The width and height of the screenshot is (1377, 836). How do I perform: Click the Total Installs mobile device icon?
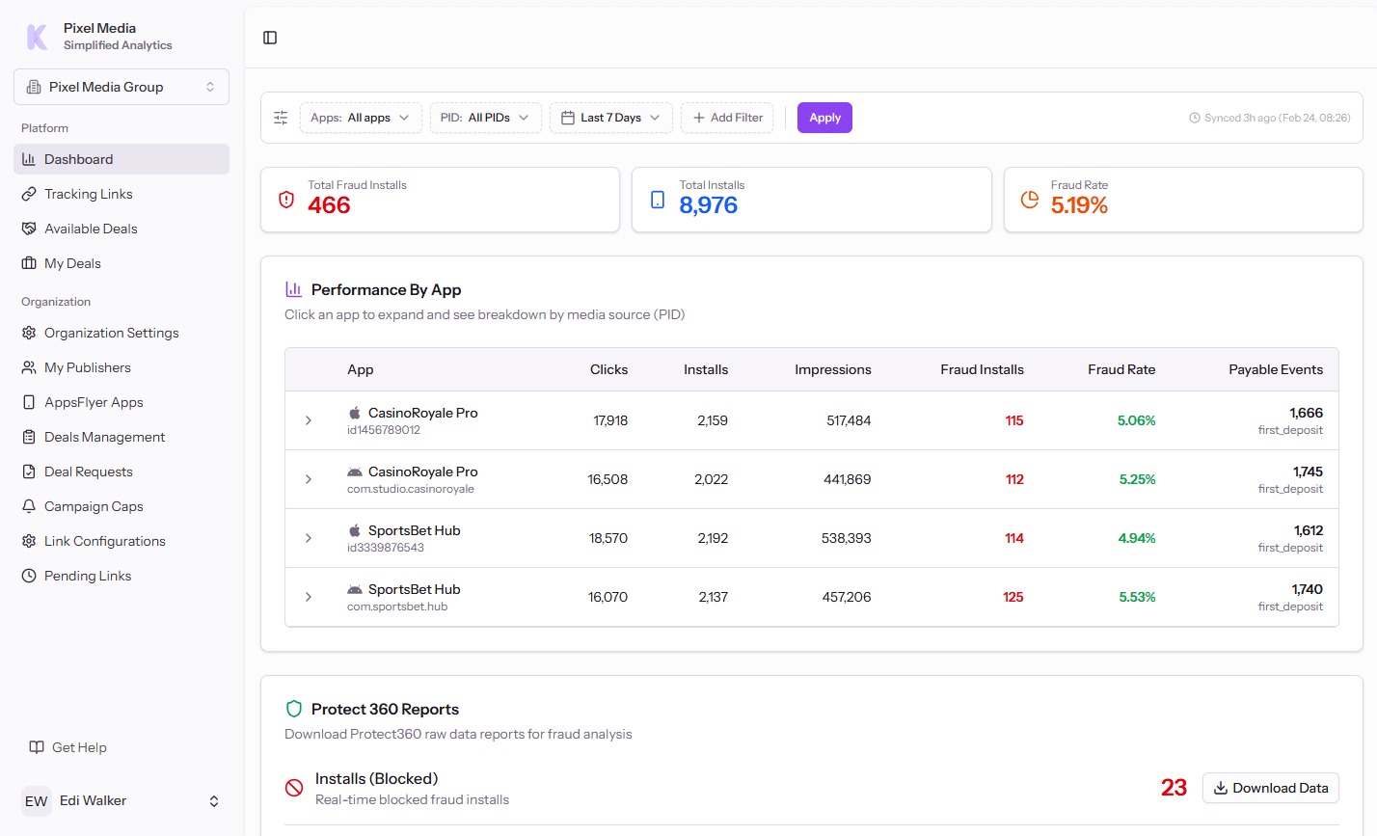658,200
